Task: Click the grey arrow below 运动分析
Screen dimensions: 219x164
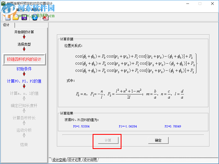Action: (24, 135)
